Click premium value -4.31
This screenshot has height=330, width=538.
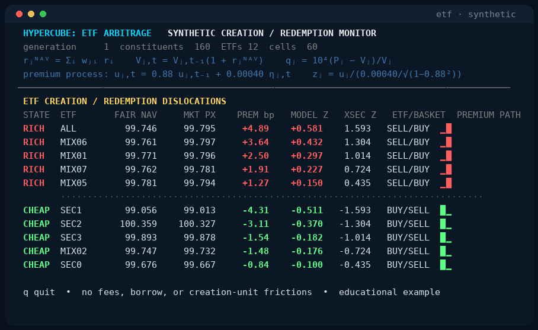pos(255,210)
